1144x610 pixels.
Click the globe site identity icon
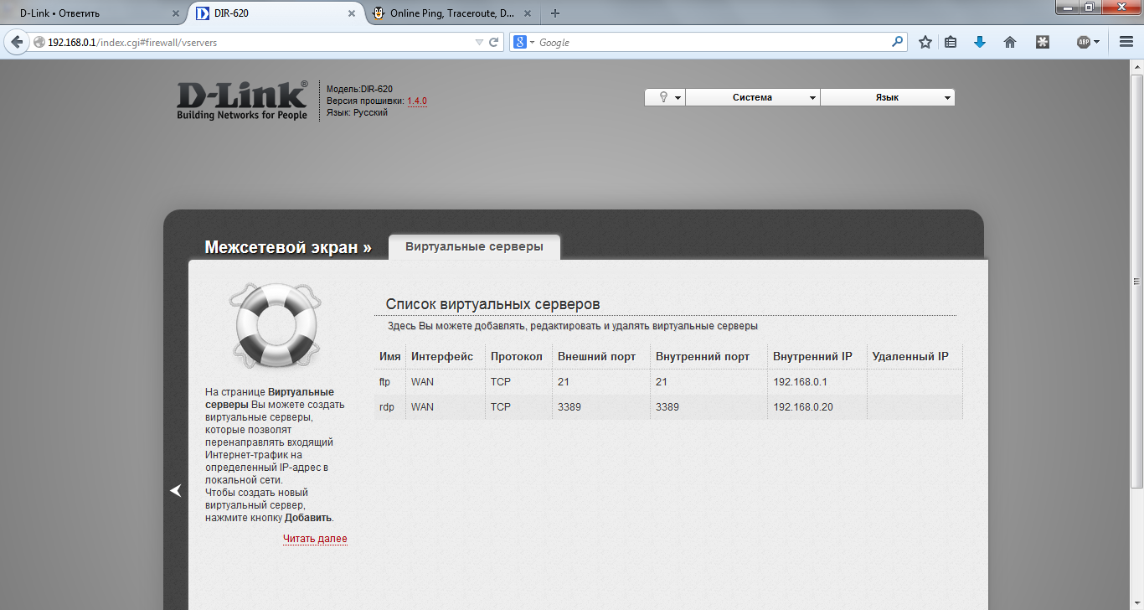(x=39, y=42)
